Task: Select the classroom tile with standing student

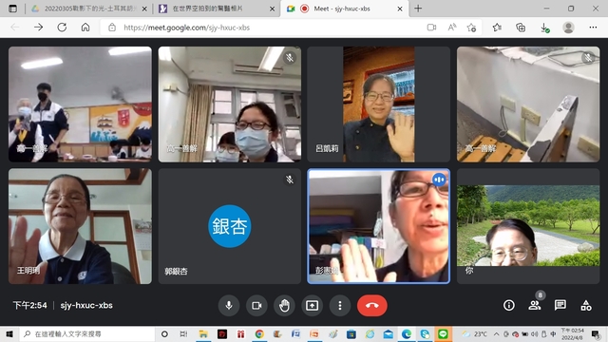Action: [80, 104]
